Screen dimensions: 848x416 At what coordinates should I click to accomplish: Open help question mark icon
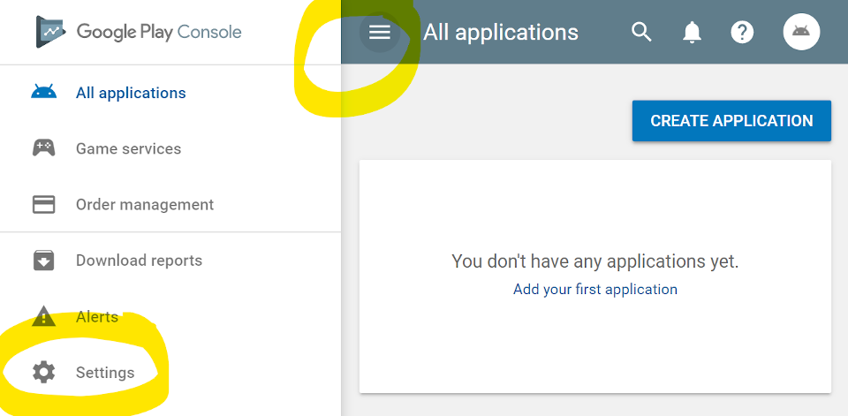742,33
